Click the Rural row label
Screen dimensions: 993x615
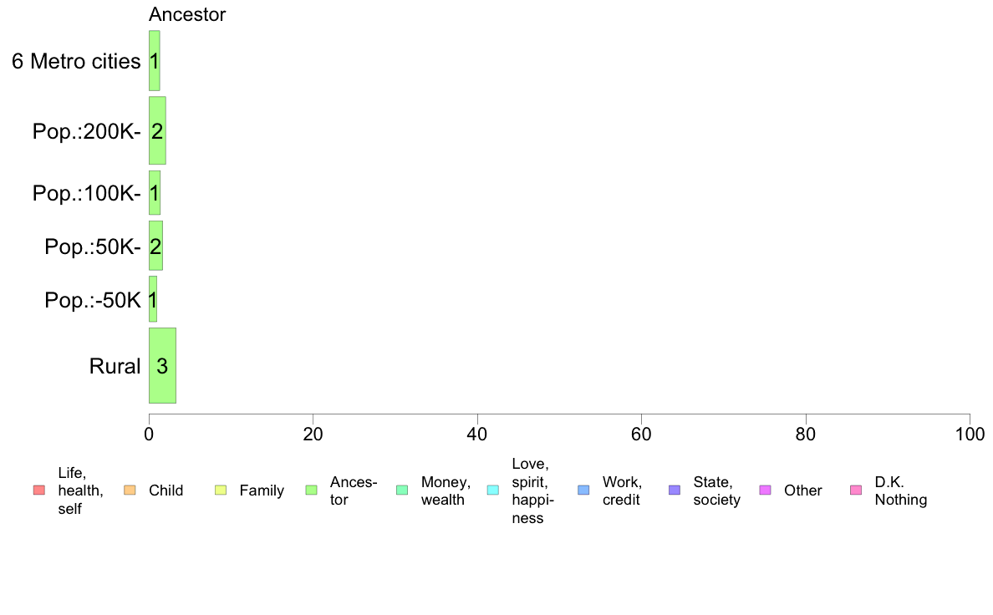[115, 366]
